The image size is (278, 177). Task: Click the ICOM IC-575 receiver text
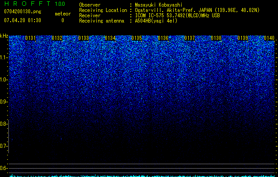(x=178, y=15)
